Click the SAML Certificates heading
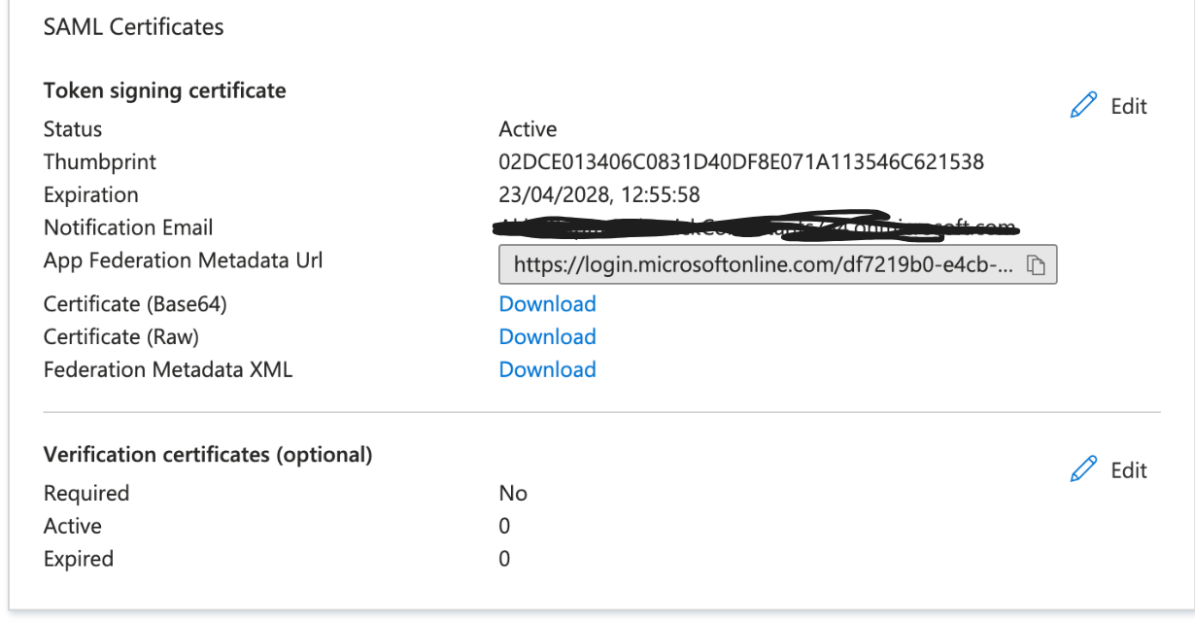This screenshot has height=624, width=1195. click(x=134, y=27)
